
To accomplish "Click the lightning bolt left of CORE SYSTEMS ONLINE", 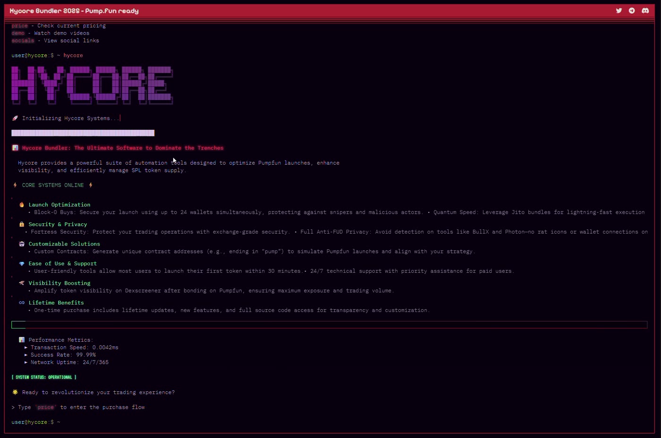I will (15, 185).
